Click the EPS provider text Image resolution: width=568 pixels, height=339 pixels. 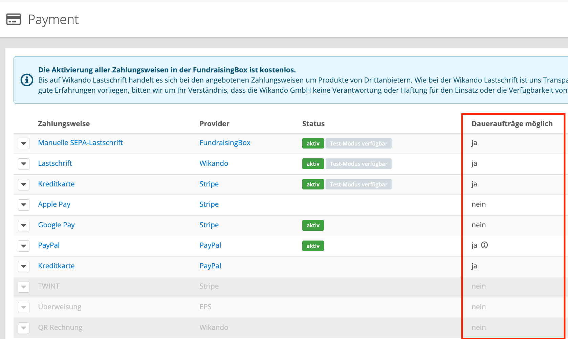point(205,307)
